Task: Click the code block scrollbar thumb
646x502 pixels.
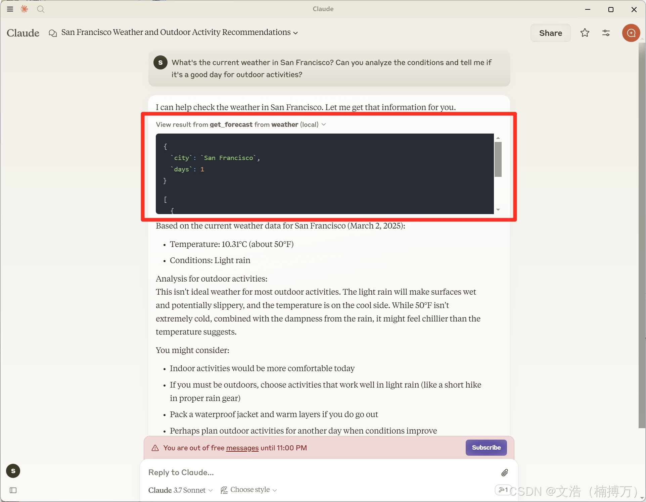Action: (x=498, y=159)
